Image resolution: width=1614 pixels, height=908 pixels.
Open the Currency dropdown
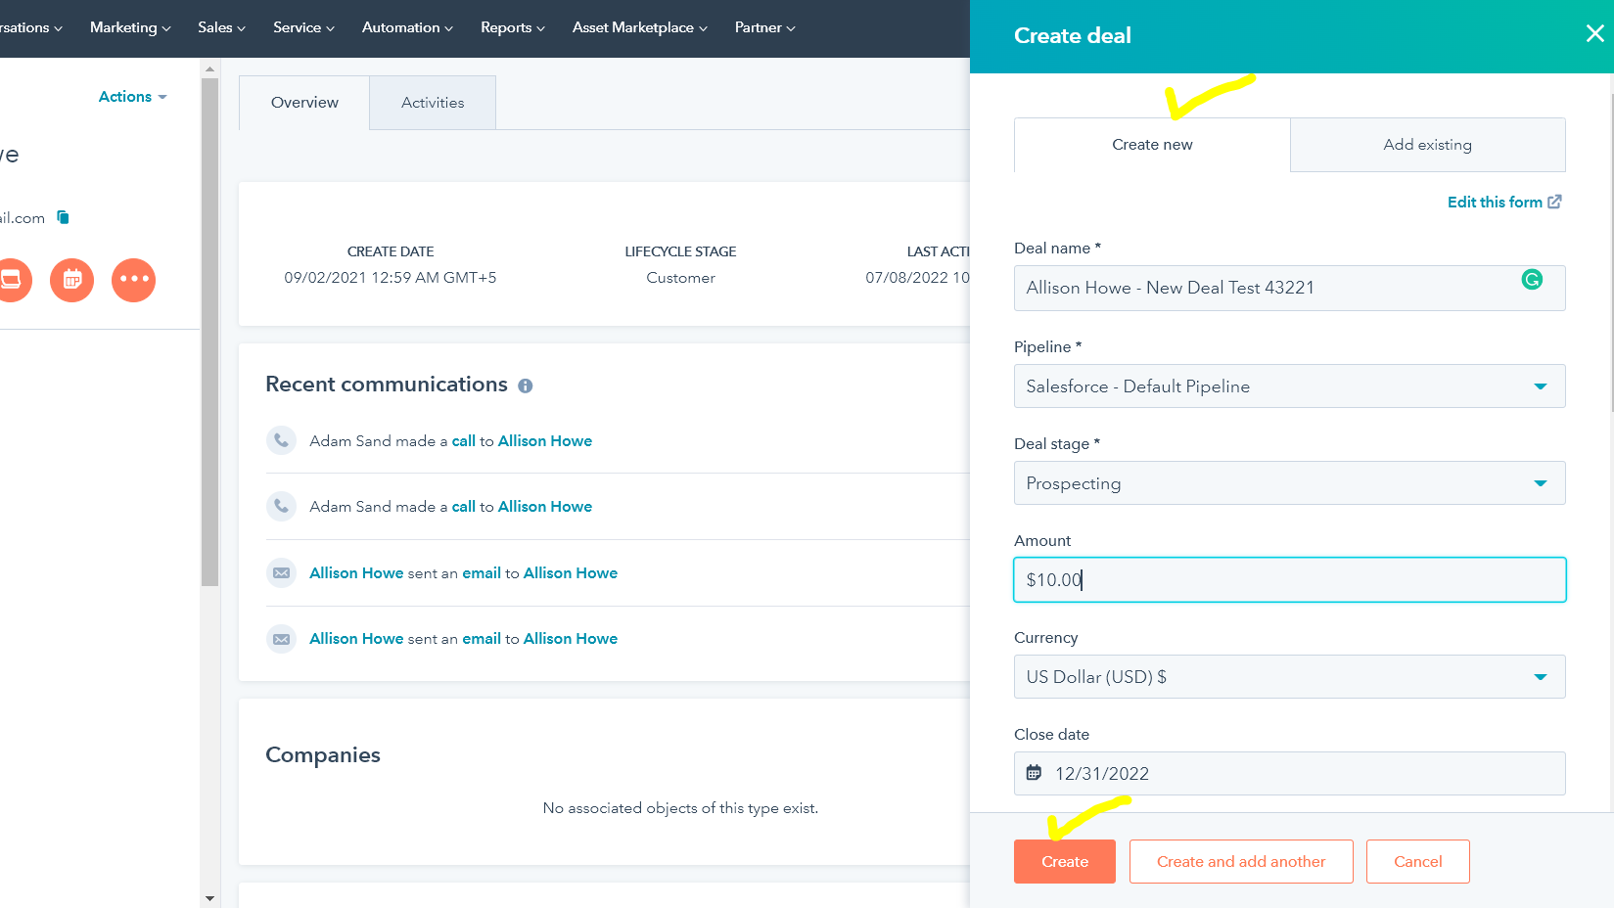[1540, 676]
